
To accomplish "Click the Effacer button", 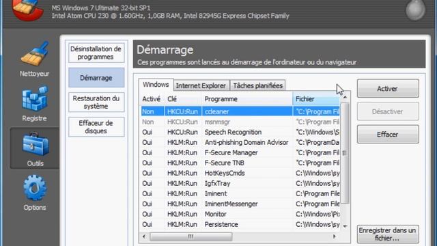I will click(388, 135).
